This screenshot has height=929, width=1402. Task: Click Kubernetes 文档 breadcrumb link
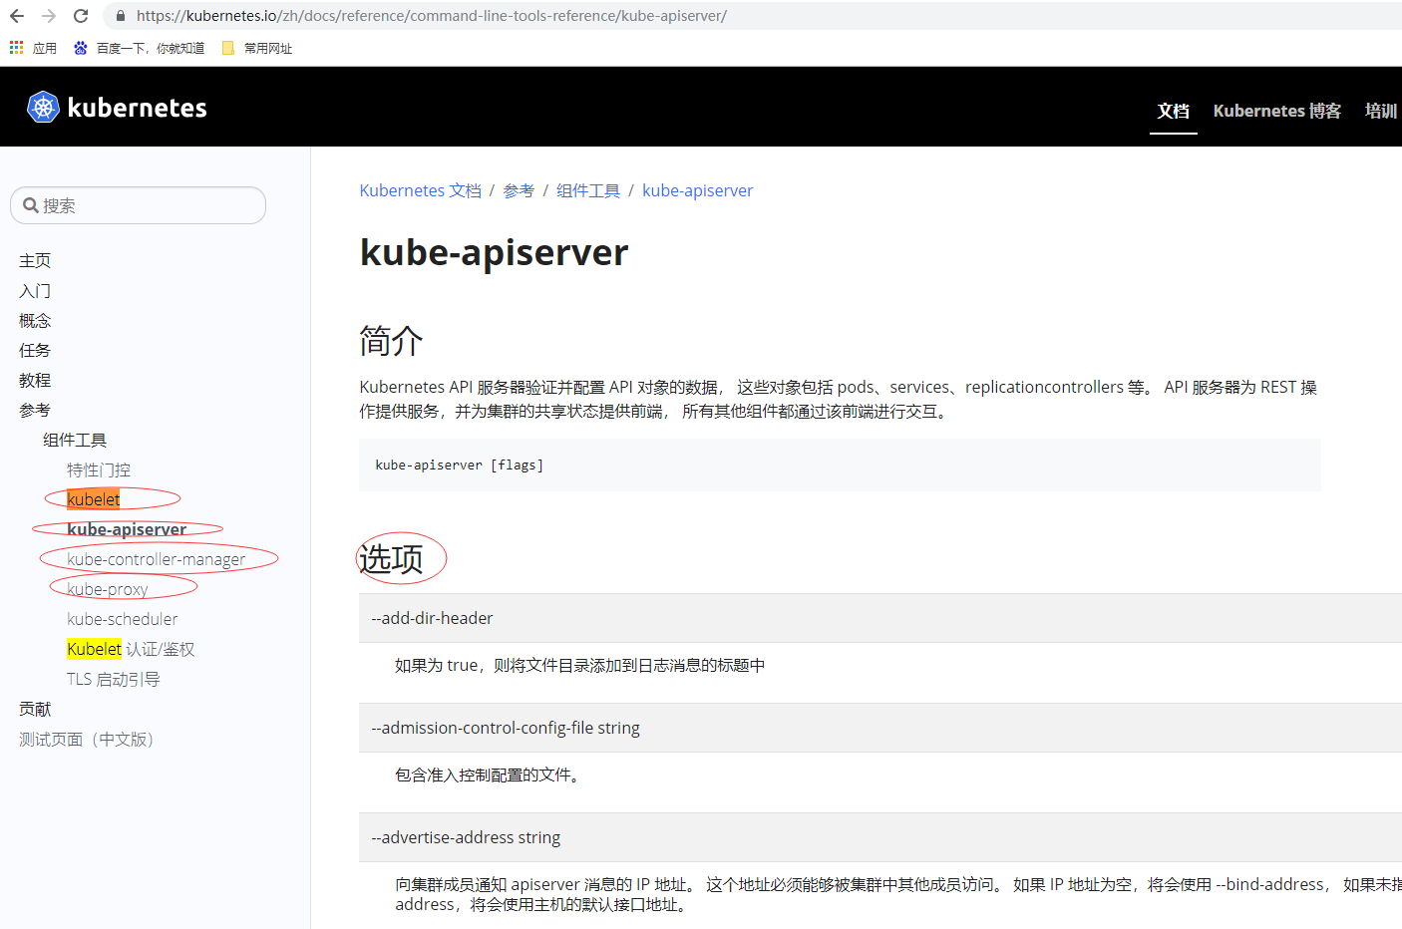pos(421,190)
